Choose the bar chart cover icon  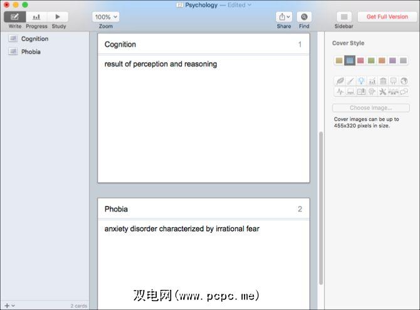(x=372, y=81)
